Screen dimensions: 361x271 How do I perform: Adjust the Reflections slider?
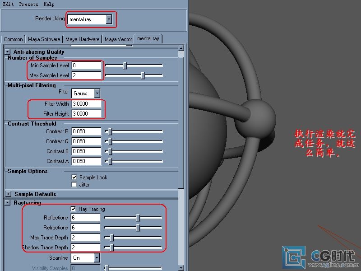point(138,218)
